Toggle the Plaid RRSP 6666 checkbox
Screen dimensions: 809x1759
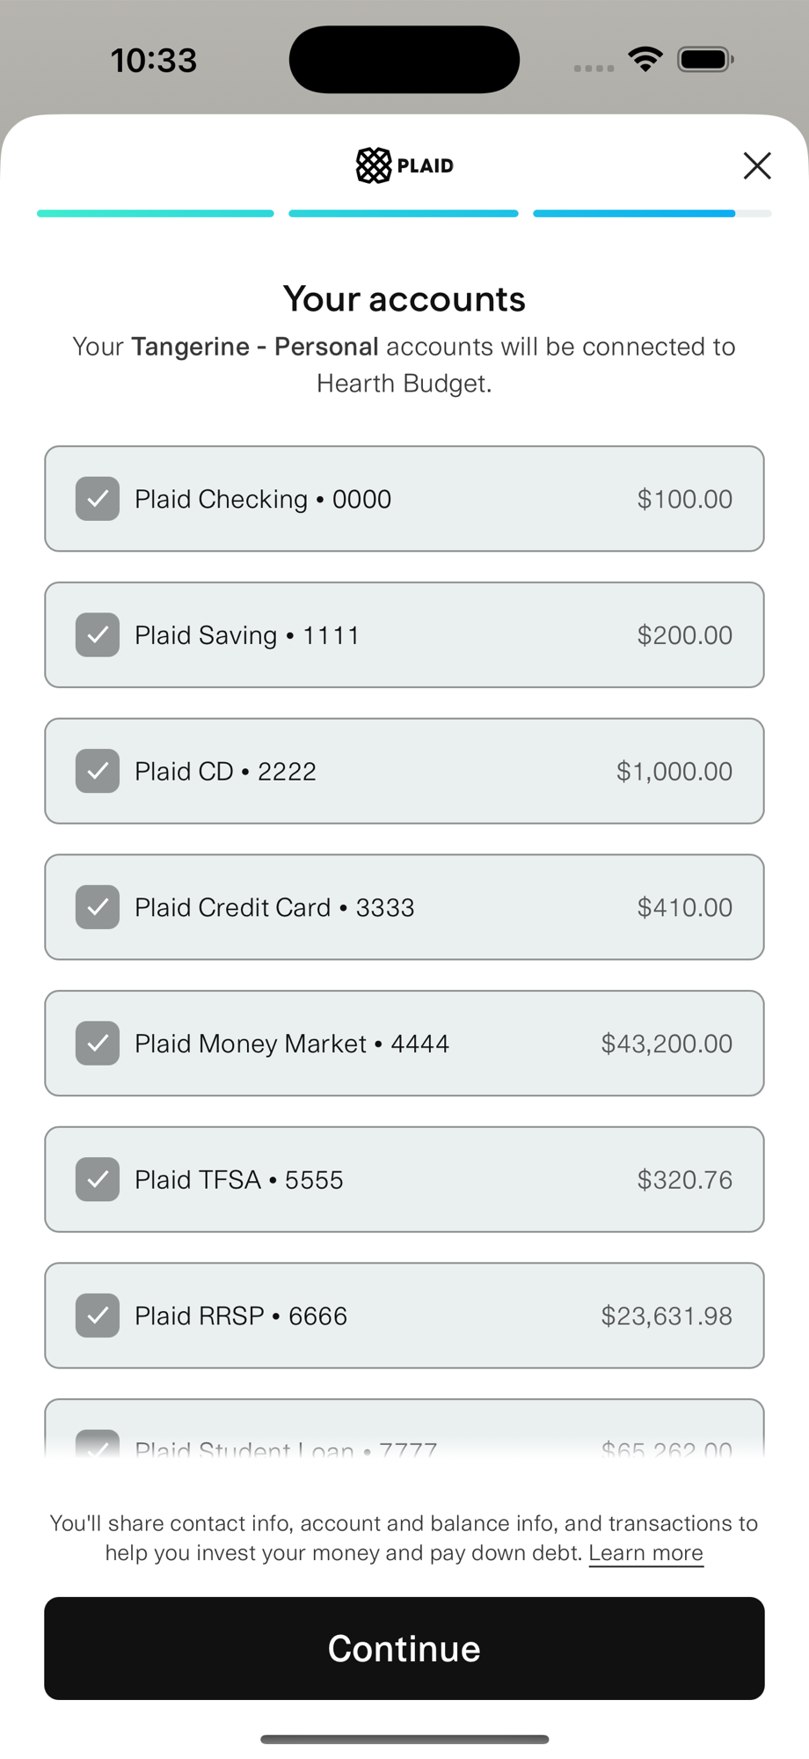(x=98, y=1316)
